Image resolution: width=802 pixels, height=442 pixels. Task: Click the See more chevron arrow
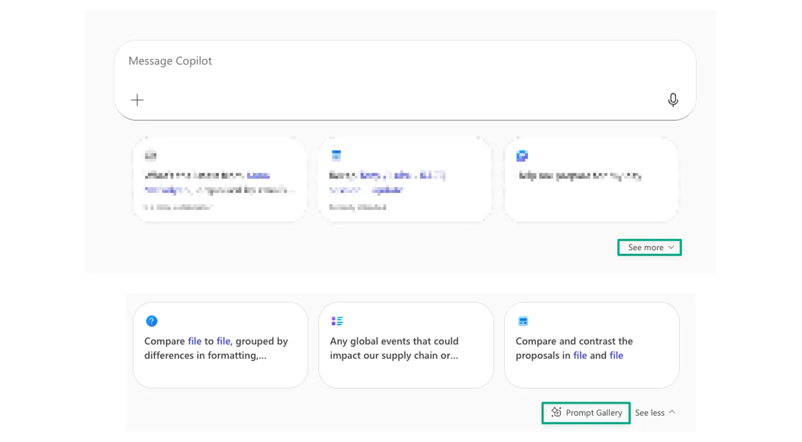(x=672, y=247)
